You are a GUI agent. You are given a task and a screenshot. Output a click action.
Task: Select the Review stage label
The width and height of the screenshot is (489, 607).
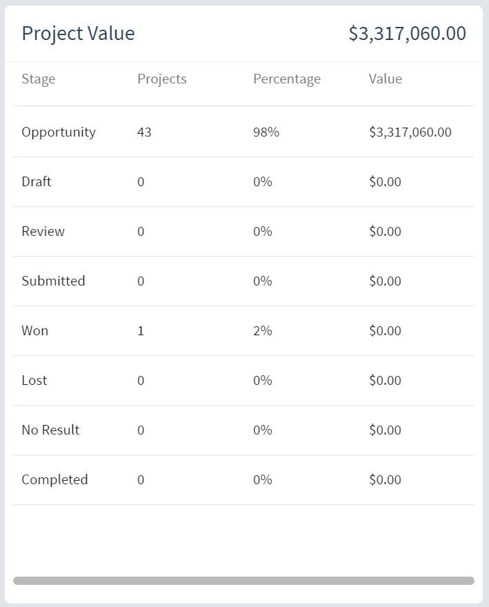[x=43, y=232]
